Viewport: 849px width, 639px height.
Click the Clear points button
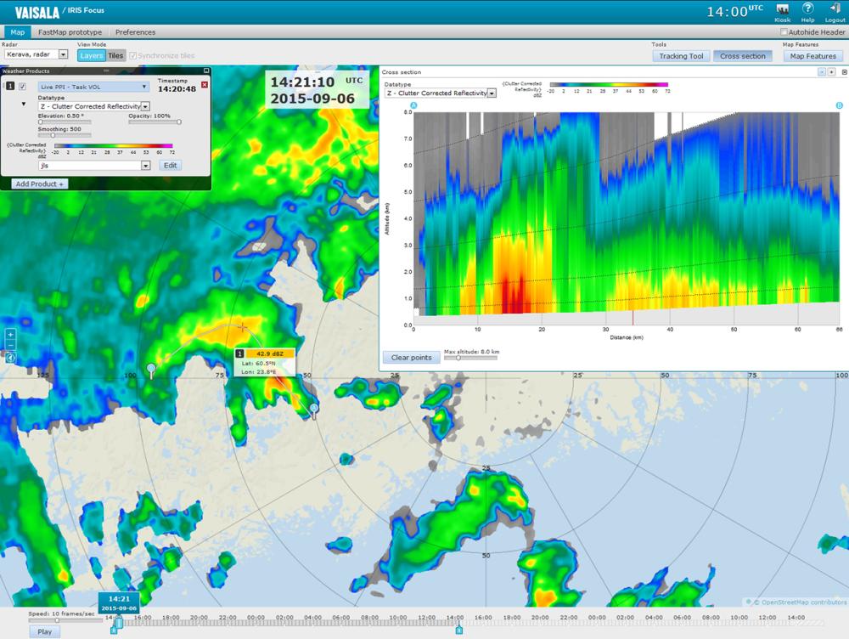click(410, 357)
